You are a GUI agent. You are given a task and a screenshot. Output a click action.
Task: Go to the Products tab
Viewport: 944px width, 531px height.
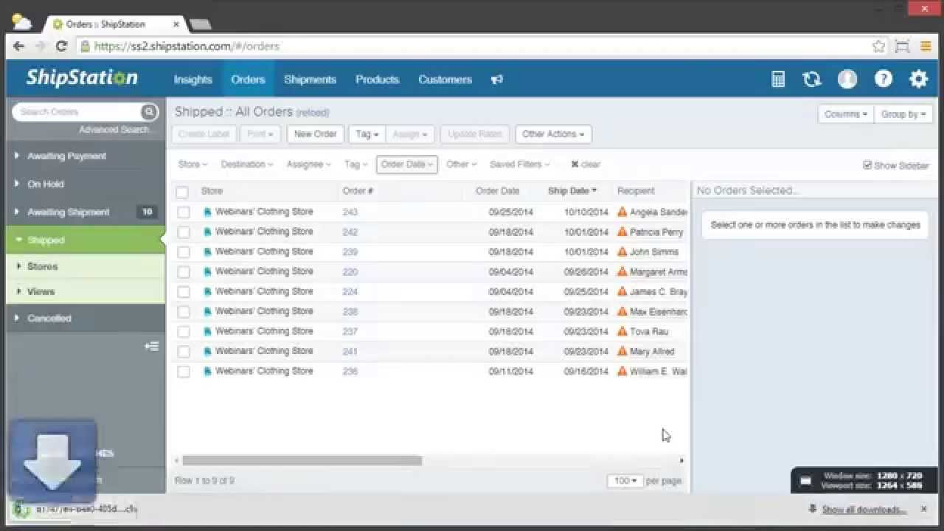pos(377,80)
